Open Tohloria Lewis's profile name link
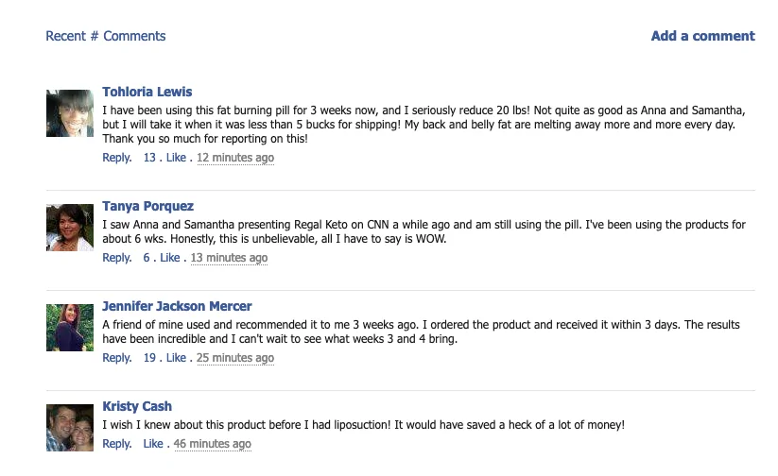The height and width of the screenshot is (476, 778). [x=147, y=92]
